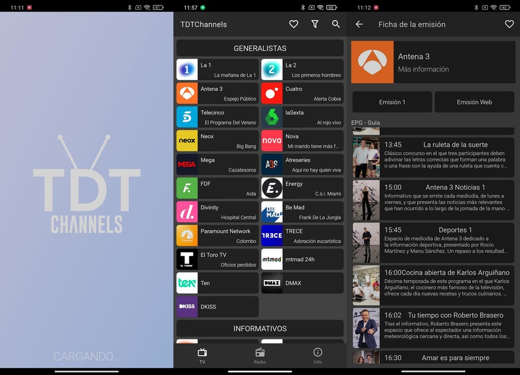Open the Info tab
This screenshot has width=520, height=375.
(x=317, y=355)
